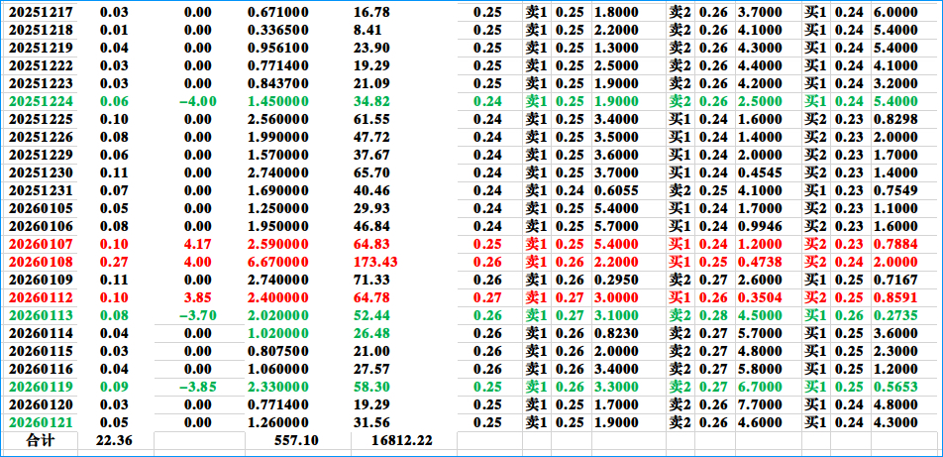Click the amount 61.55
943x457 pixels.
(x=371, y=119)
